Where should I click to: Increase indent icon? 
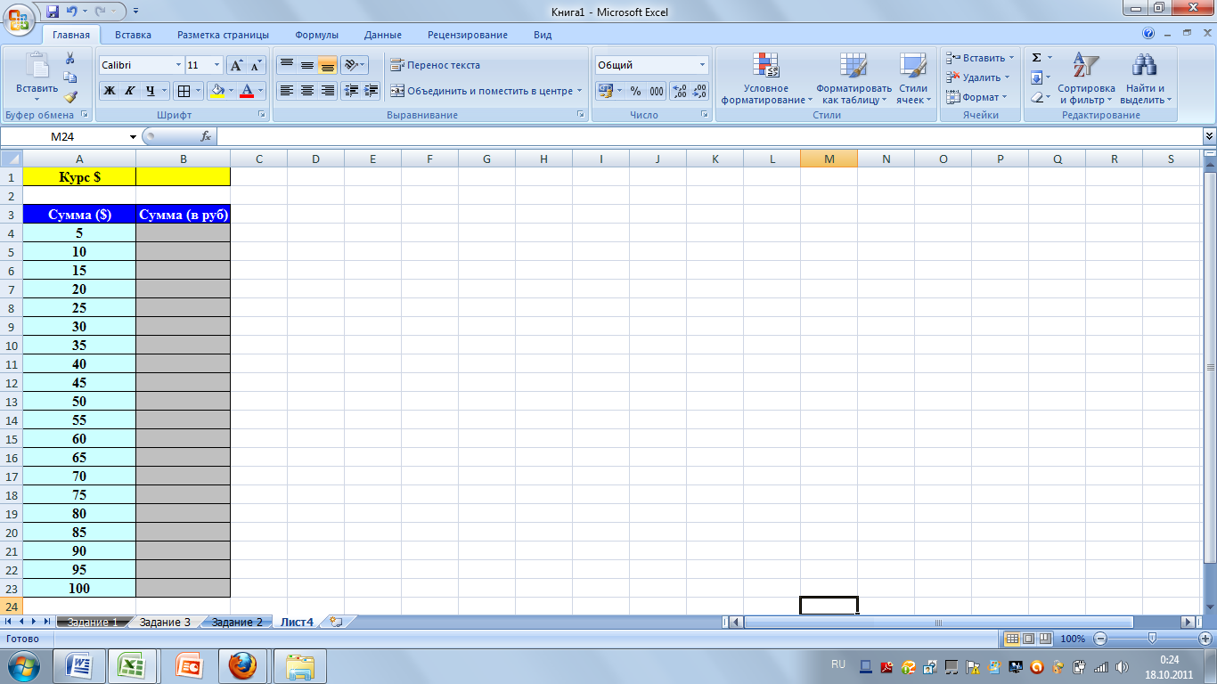pyautogui.click(x=372, y=91)
